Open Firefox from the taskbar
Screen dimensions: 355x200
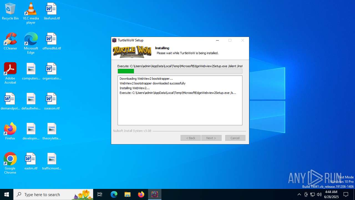click(141, 194)
